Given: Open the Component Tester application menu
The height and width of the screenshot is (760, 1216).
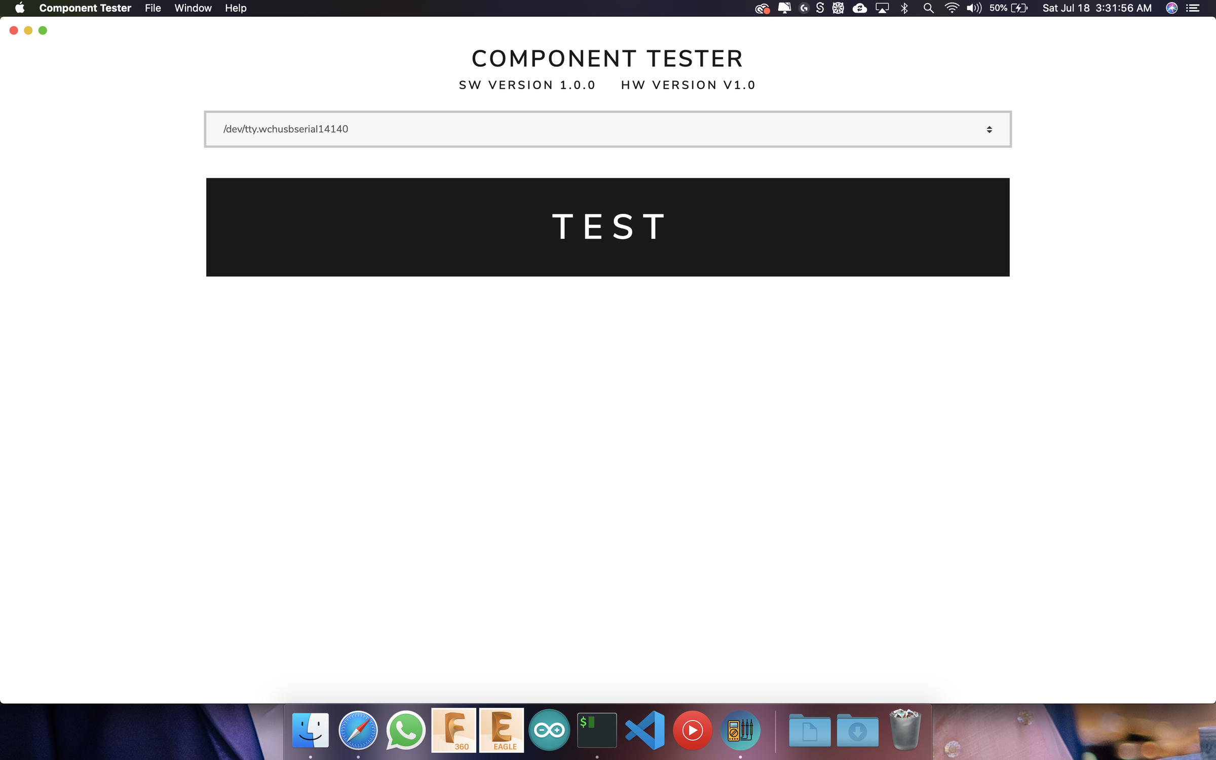Looking at the screenshot, I should 85,8.
